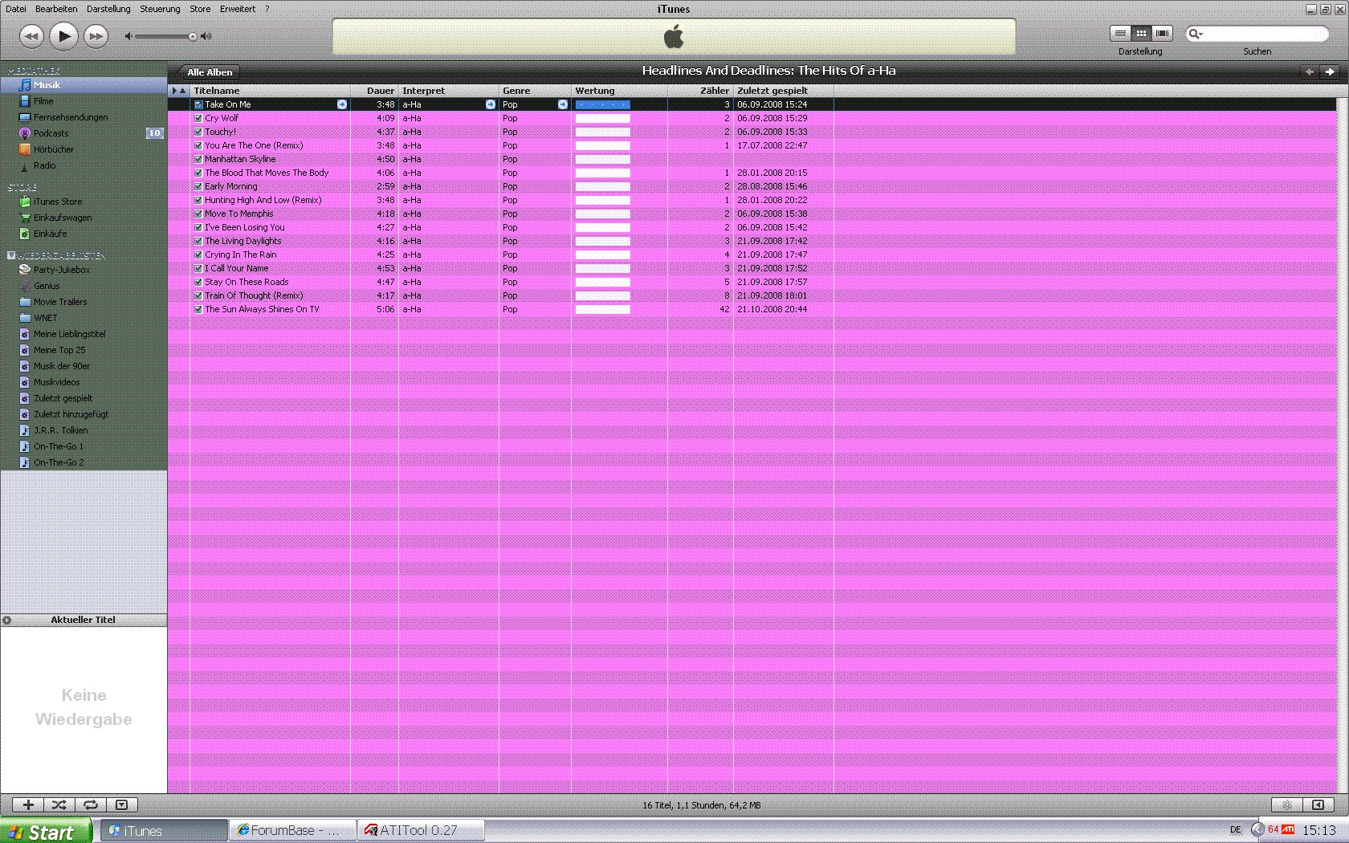Open the iTunes Store
The image size is (1349, 843).
pos(84,202)
